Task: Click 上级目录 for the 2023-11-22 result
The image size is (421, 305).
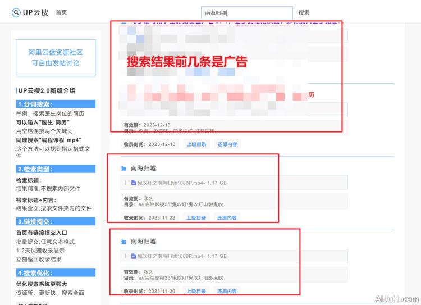Action: coord(196,218)
